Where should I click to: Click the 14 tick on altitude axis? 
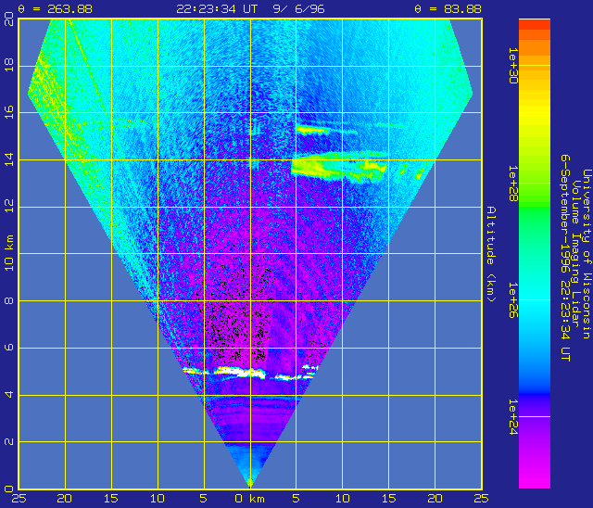pos(9,159)
